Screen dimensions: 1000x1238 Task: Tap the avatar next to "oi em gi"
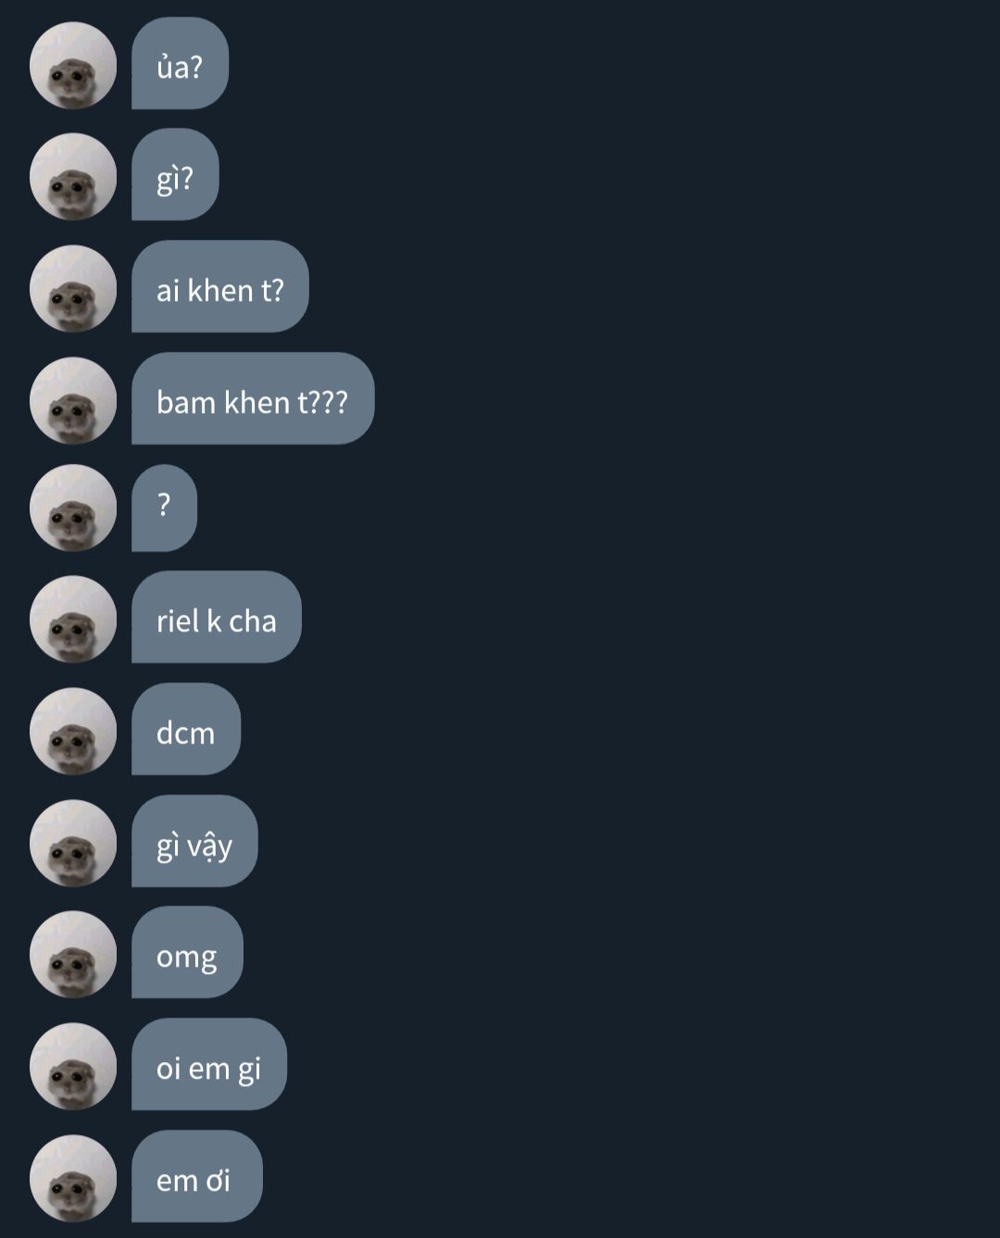click(73, 1067)
